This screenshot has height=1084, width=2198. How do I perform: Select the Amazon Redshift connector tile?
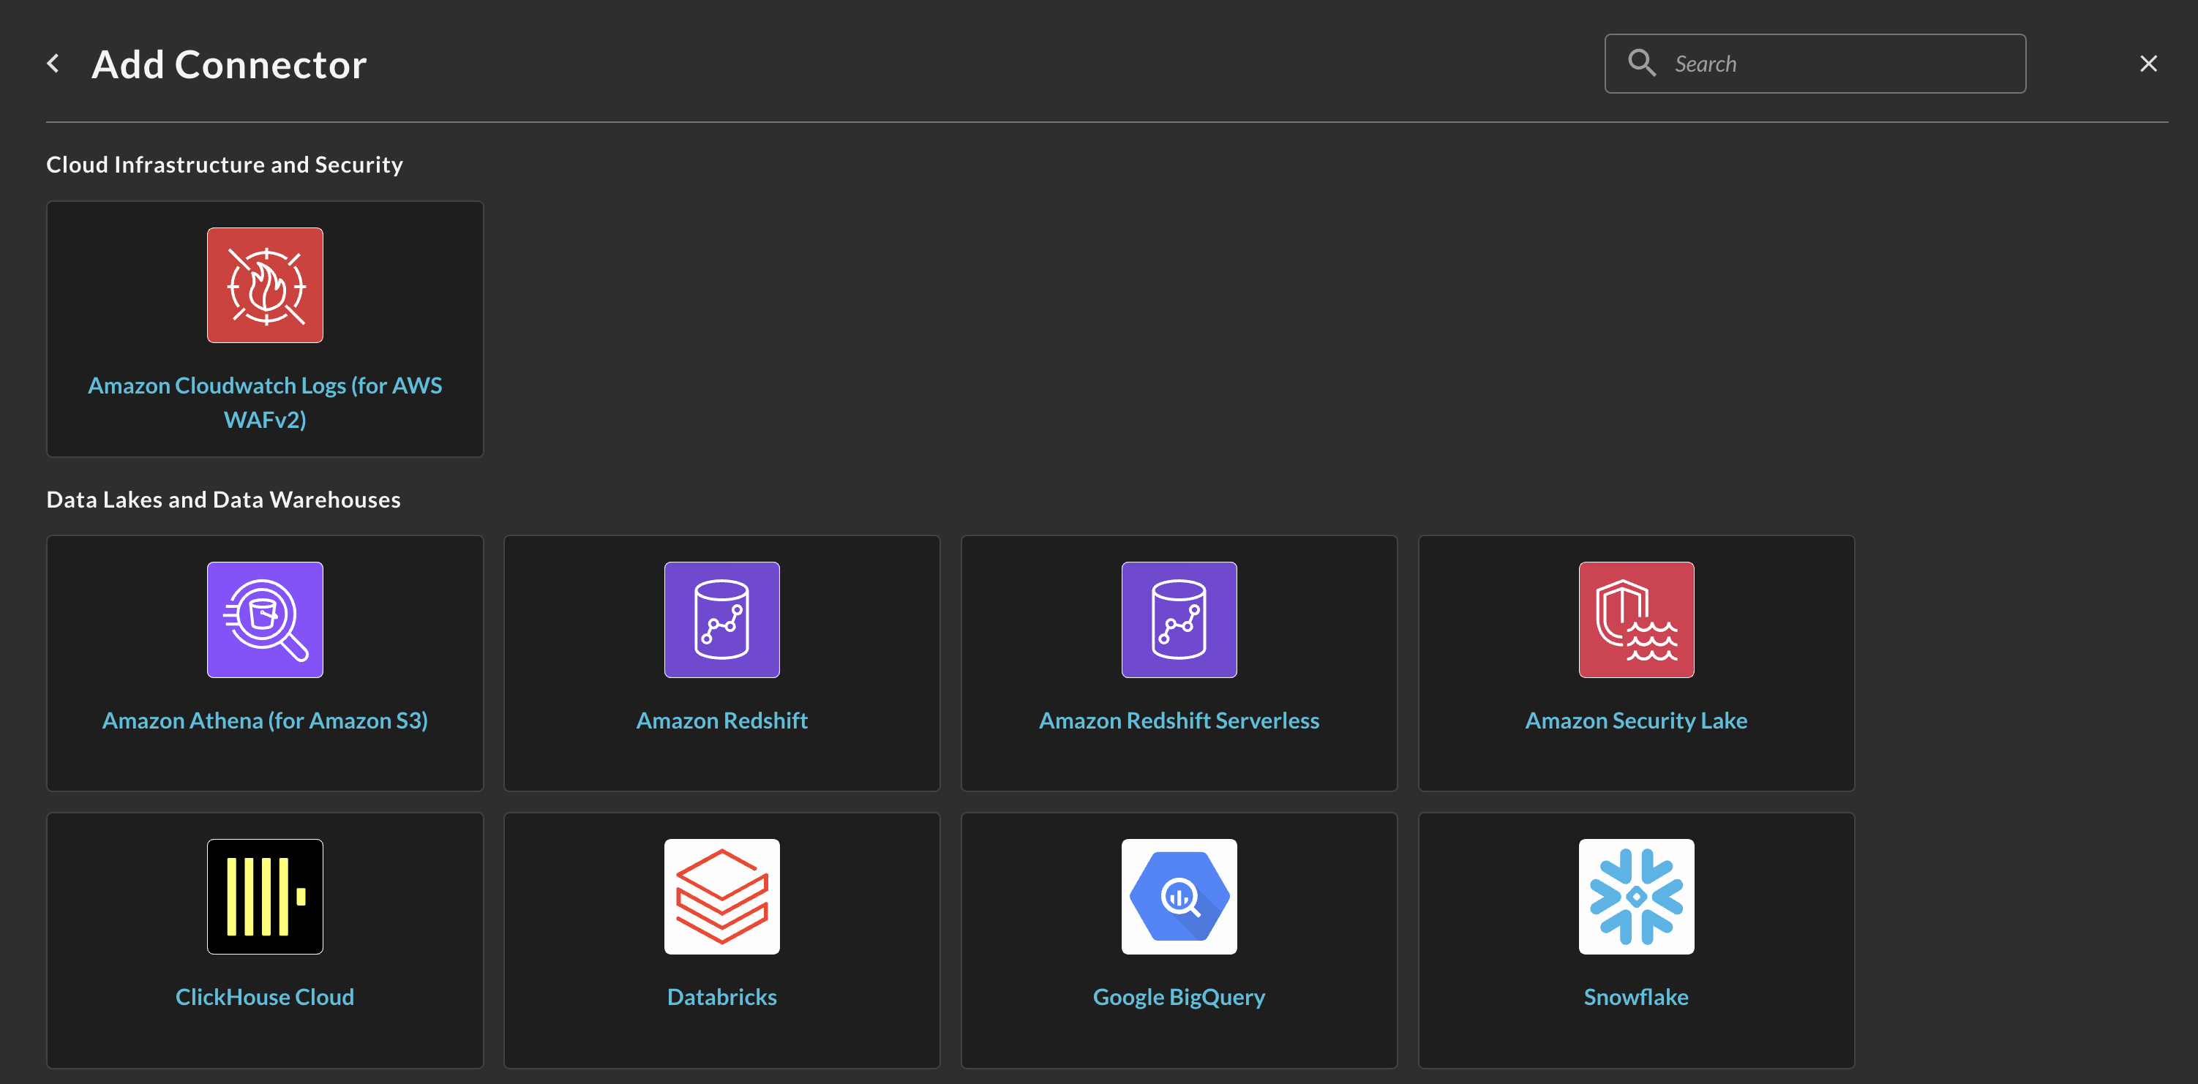(722, 663)
